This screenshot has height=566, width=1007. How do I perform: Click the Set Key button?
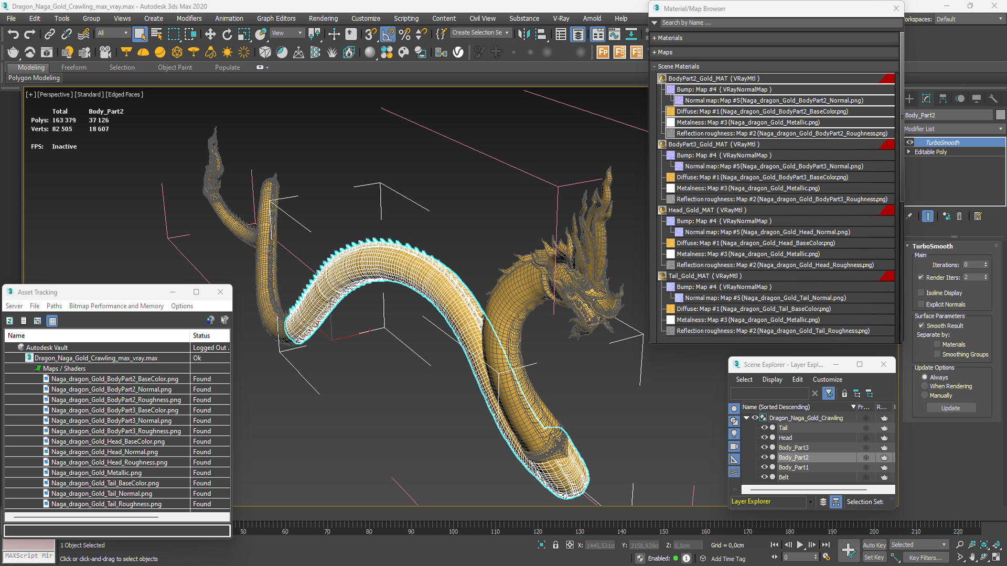pos(874,558)
